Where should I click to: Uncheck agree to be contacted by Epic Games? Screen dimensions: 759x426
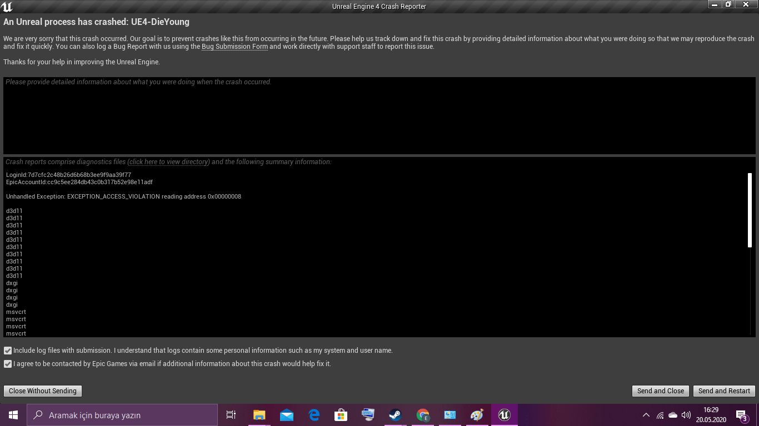point(8,364)
